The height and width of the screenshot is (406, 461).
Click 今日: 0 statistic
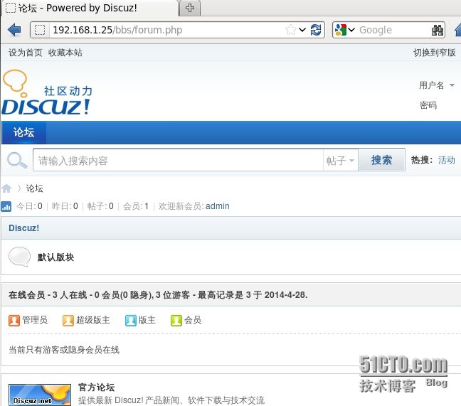click(29, 206)
